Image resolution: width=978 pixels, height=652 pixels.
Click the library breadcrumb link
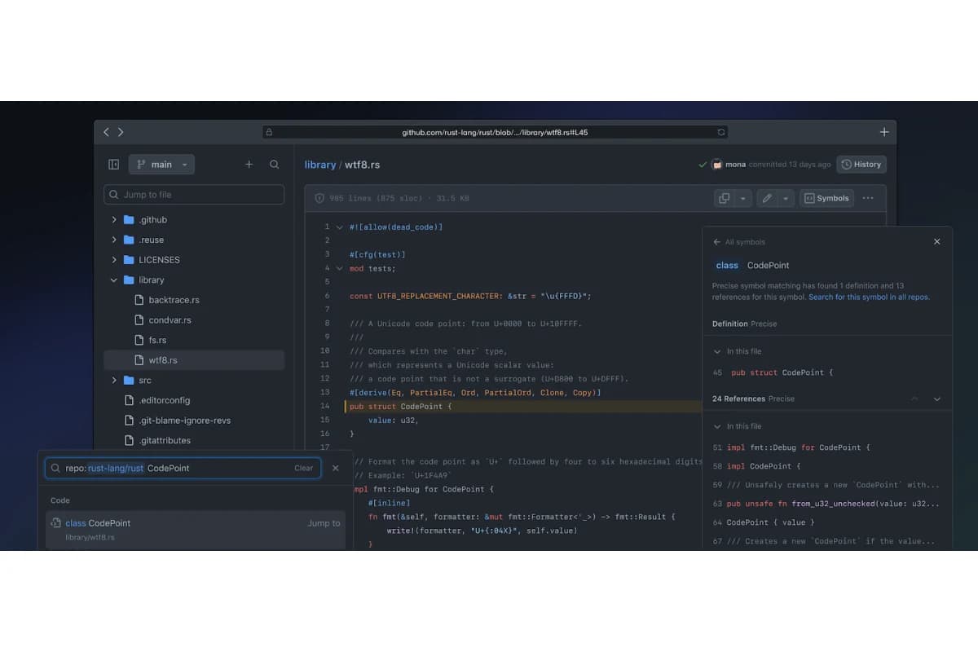pos(320,165)
